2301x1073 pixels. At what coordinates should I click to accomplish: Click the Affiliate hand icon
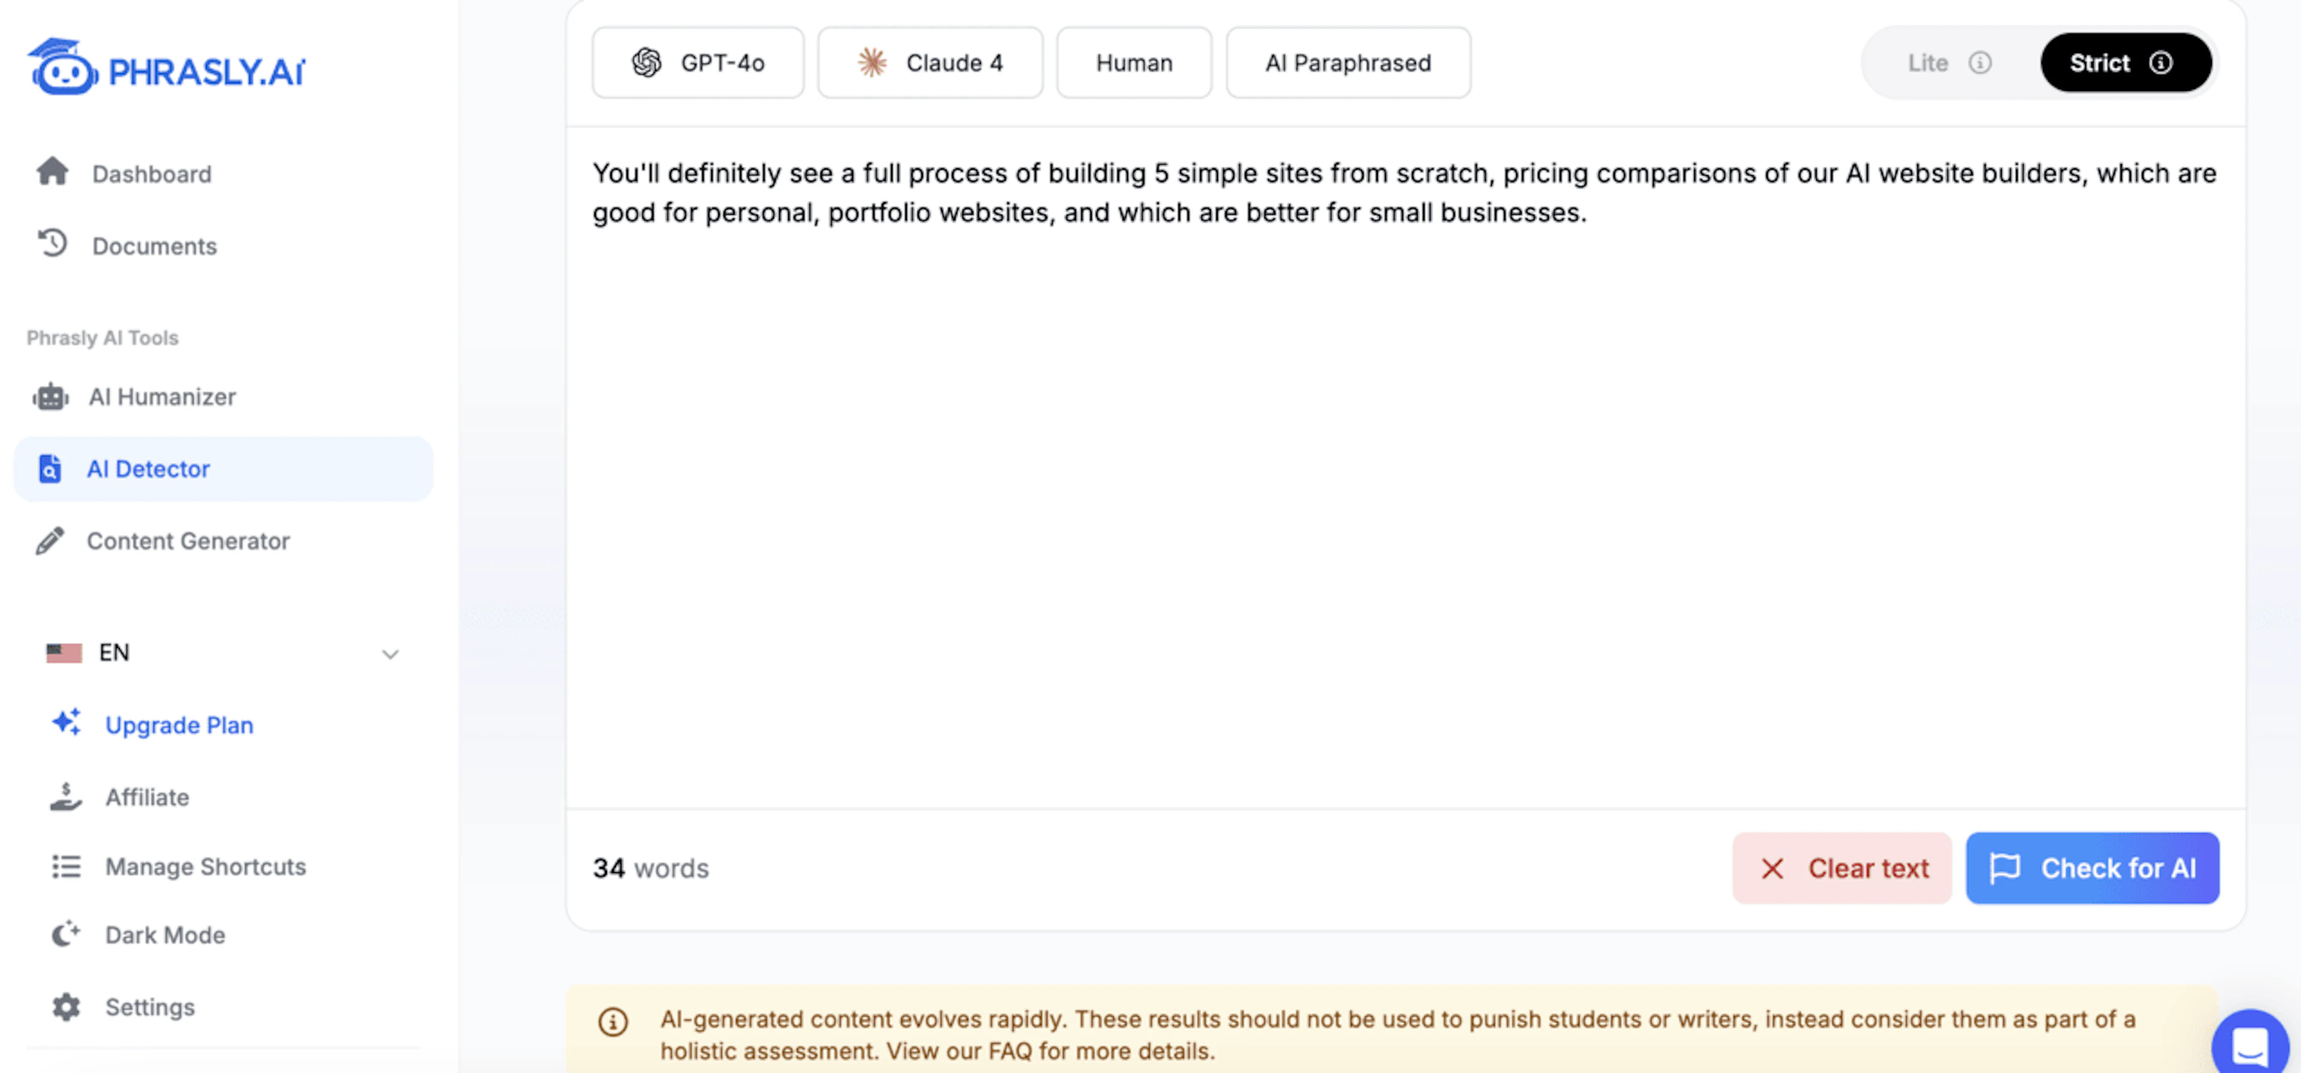pyautogui.click(x=65, y=797)
